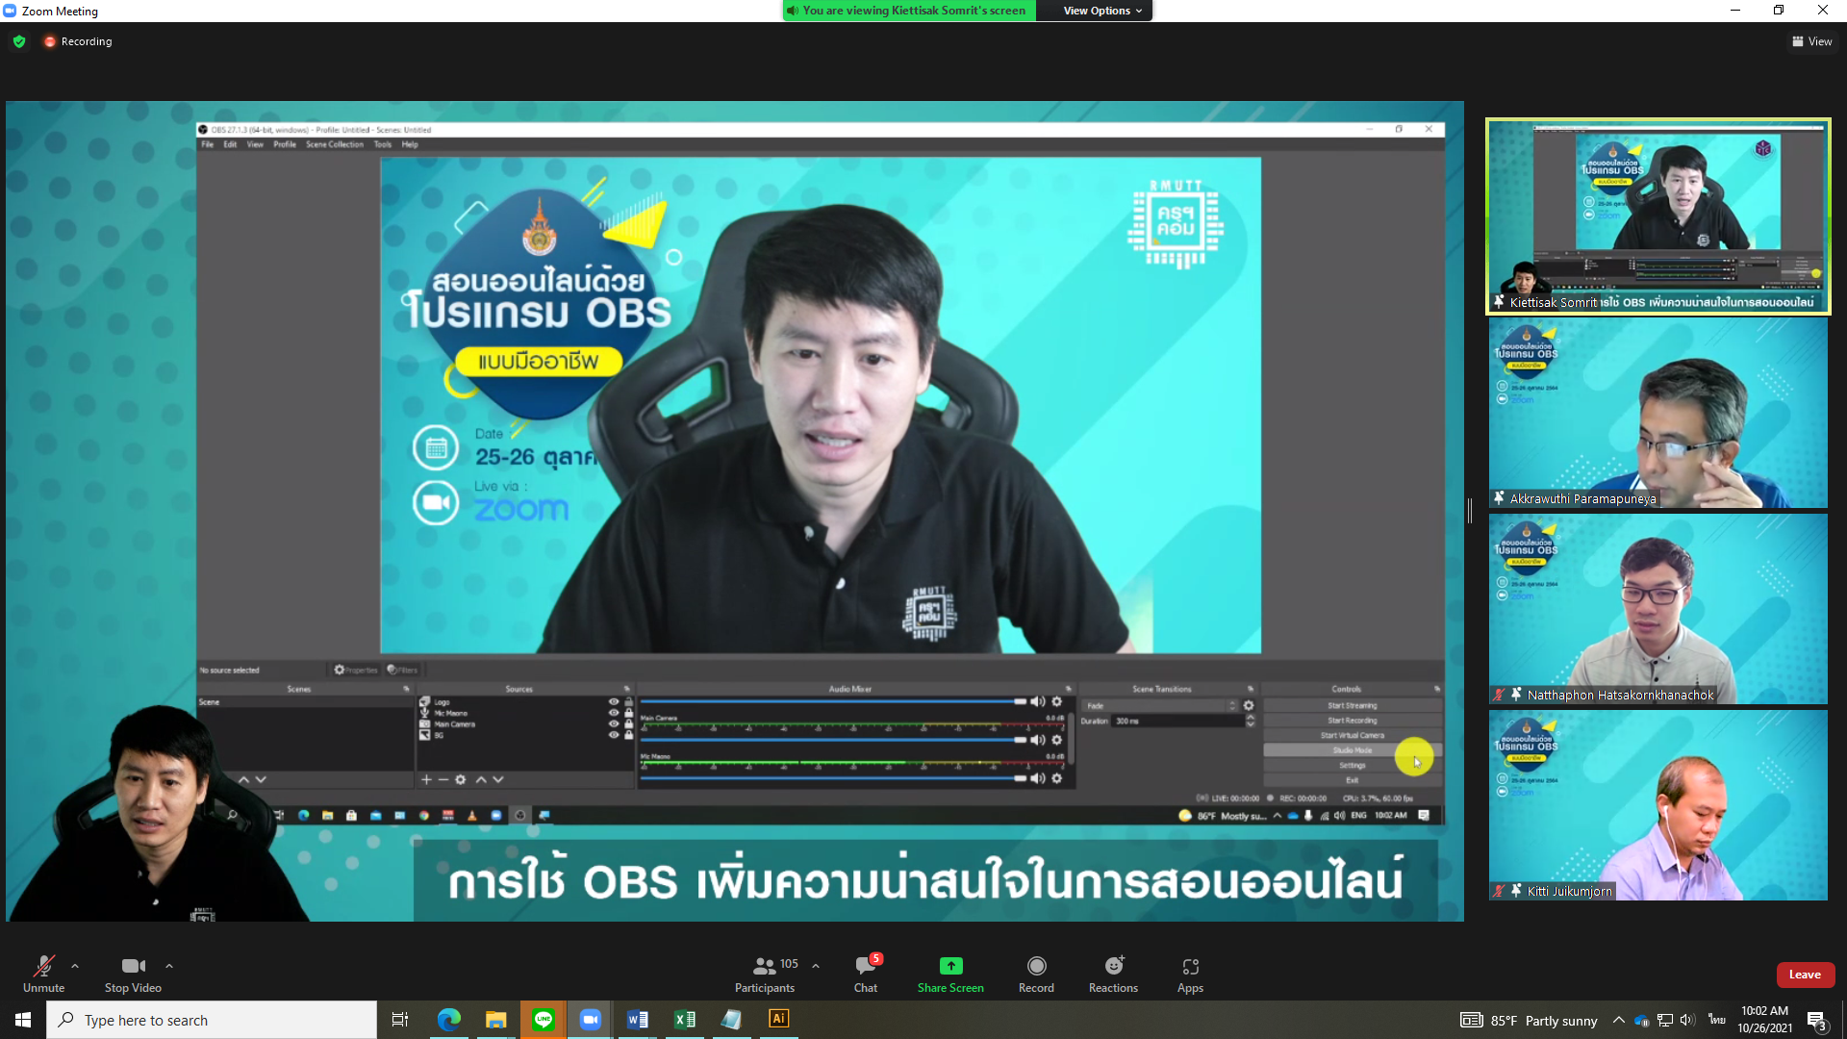Viewport: 1847px width, 1039px height.
Task: Open the Windows notification center
Action: [1816, 1020]
